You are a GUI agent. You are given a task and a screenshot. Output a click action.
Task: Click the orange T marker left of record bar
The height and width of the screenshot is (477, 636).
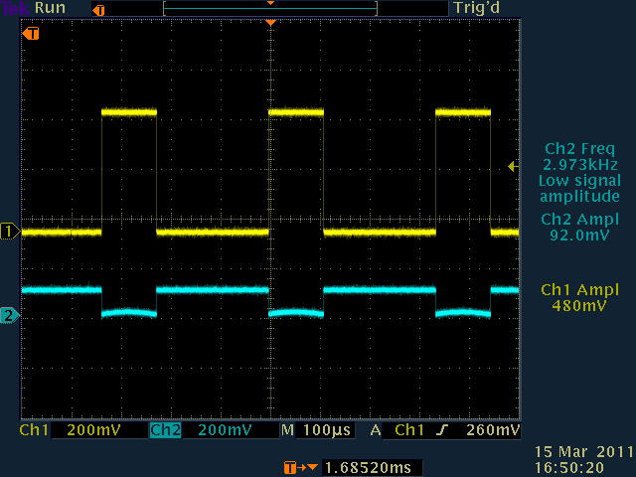click(x=97, y=9)
